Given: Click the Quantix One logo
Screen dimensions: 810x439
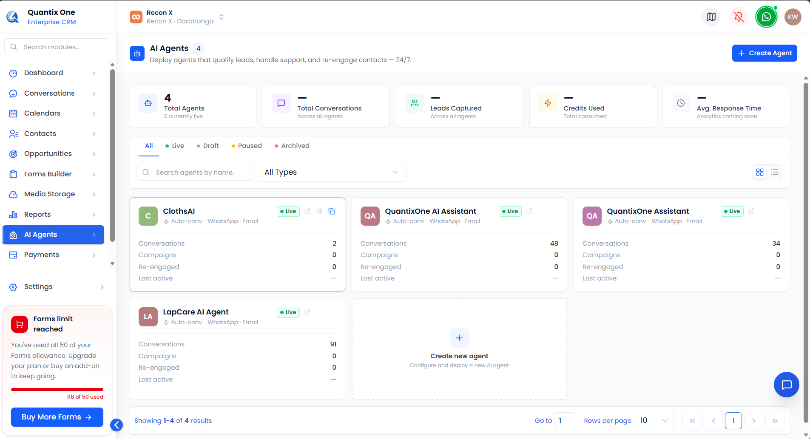Looking at the screenshot, I should 13,17.
